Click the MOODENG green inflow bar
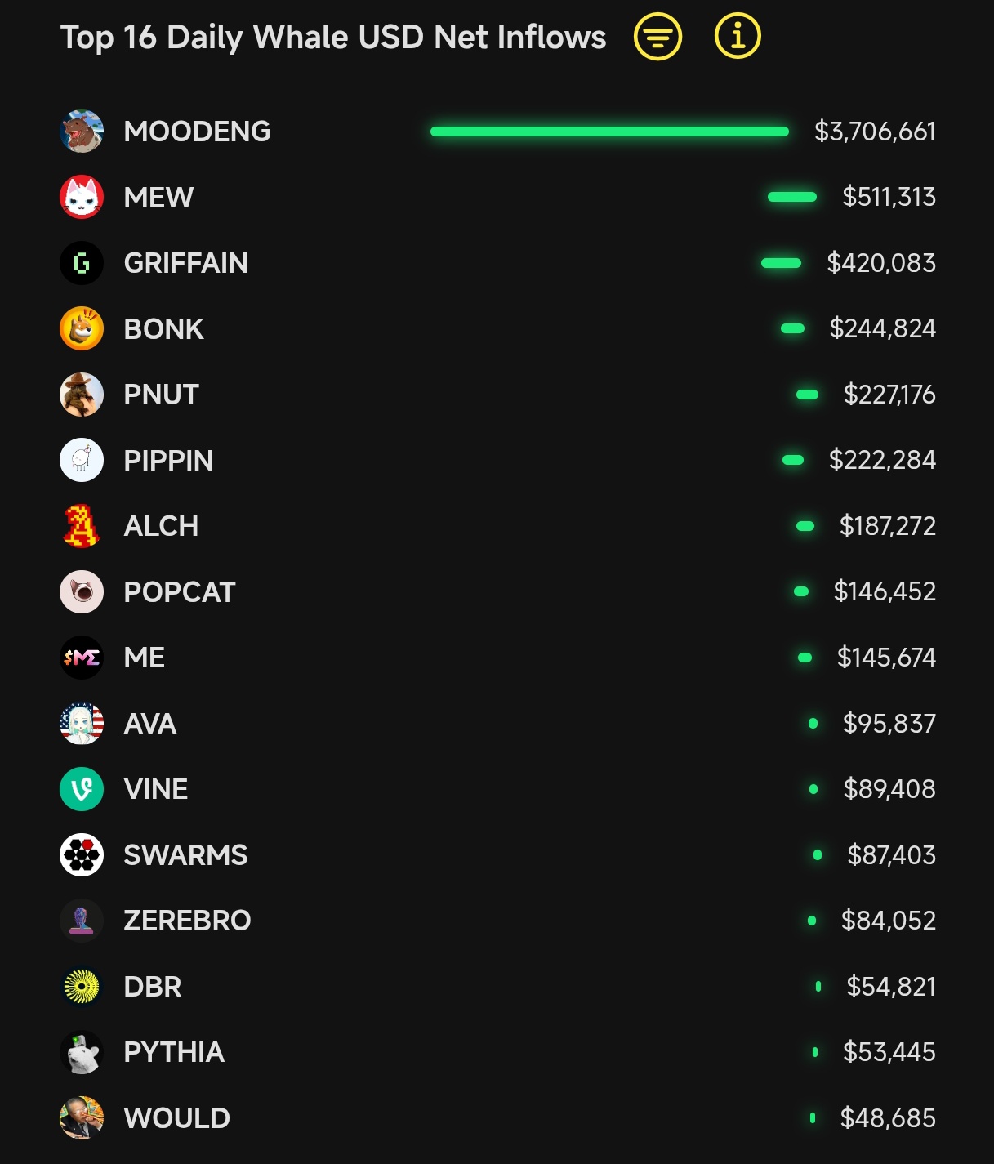 (609, 132)
